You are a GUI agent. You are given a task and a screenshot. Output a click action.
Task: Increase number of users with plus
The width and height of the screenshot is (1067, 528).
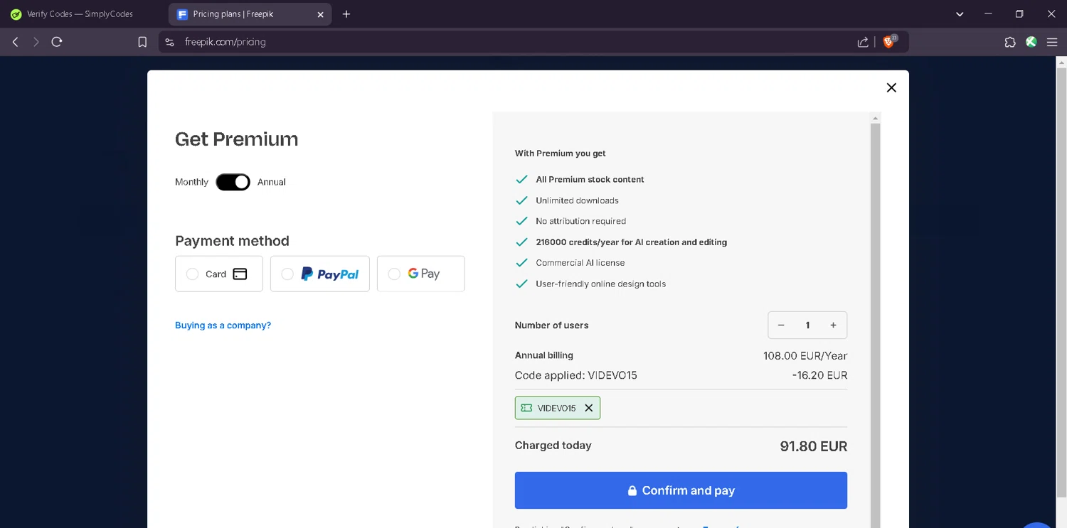[833, 325]
